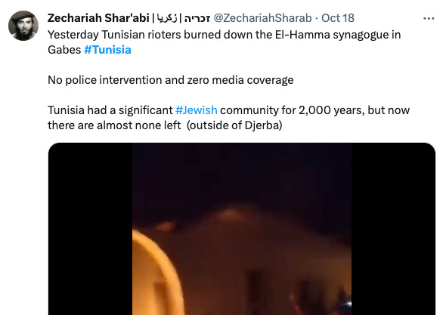This screenshot has width=446, height=315.
Task: Click the 'No police intervention' tweet line
Action: (171, 80)
